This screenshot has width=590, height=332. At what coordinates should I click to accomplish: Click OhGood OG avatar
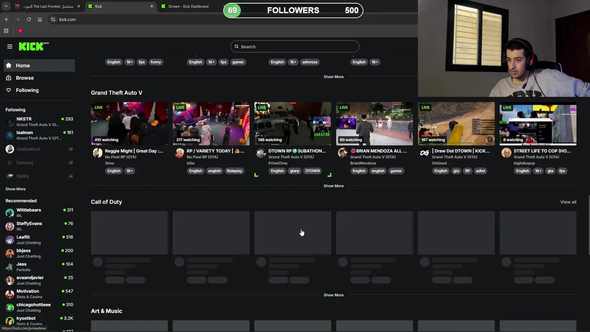(425, 153)
